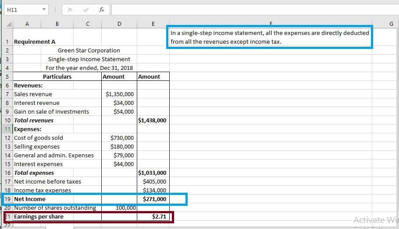Image resolution: width=399 pixels, height=229 pixels.
Task: Click the Earnings per share $2.71 cell
Action: coord(153,216)
